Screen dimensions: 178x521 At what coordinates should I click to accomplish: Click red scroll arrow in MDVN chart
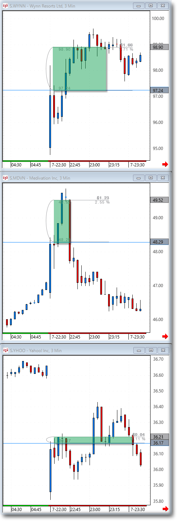(x=165, y=336)
